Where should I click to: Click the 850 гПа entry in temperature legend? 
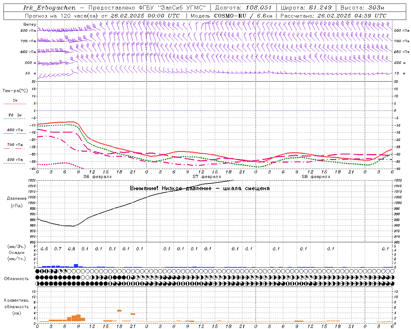pos(15,130)
